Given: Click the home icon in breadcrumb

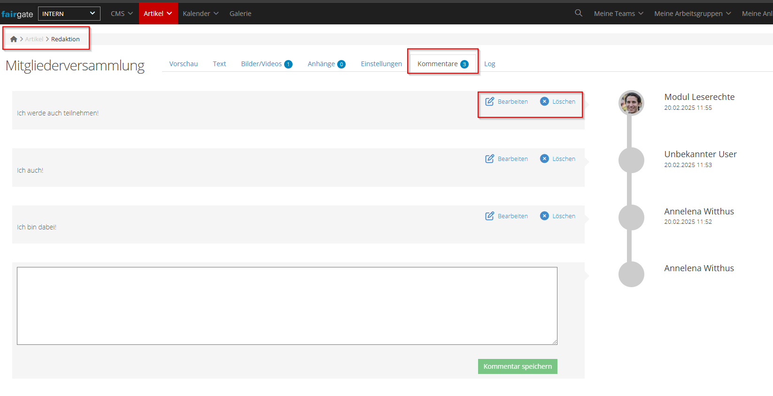Looking at the screenshot, I should click(x=14, y=39).
